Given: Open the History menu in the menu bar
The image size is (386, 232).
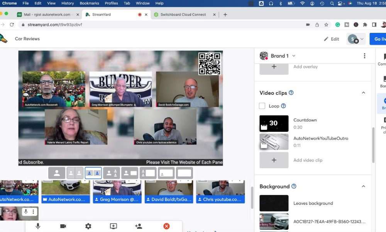Looking at the screenshot, I should (x=68, y=3).
